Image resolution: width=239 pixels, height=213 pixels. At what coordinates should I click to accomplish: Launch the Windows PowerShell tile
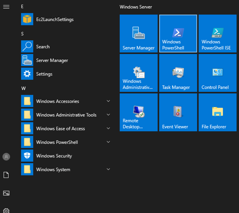coord(178,33)
